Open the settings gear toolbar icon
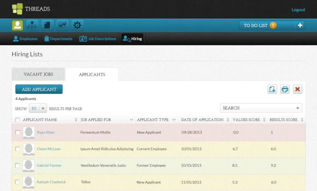Viewport: 317px width, 191px height. 77,25
